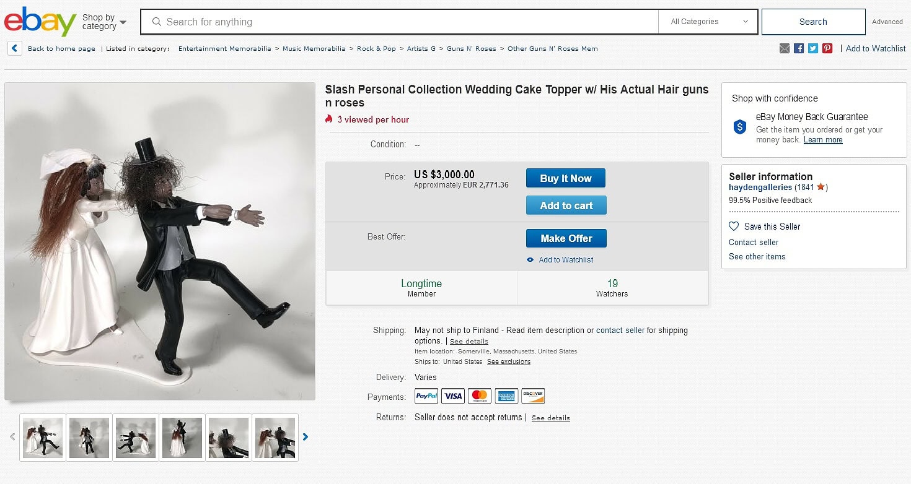This screenshot has width=911, height=484.
Task: Share listing via email icon
Action: point(785,48)
